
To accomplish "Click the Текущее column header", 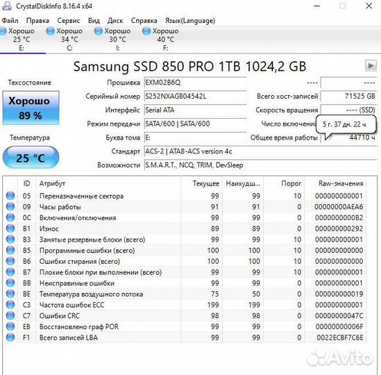I will click(x=201, y=183).
